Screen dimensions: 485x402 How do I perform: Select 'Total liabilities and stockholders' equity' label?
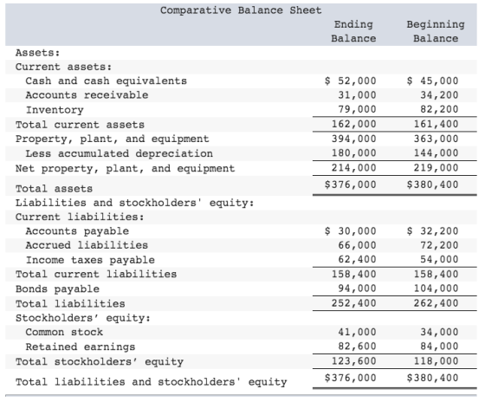click(152, 382)
